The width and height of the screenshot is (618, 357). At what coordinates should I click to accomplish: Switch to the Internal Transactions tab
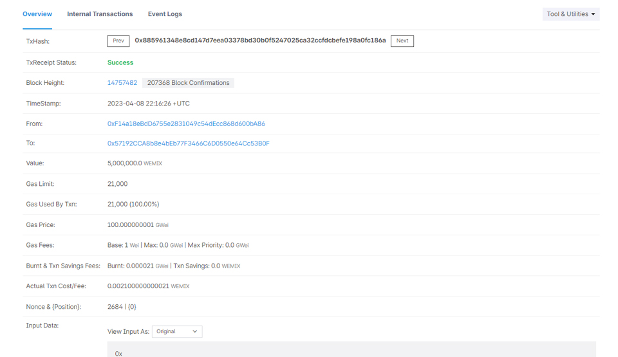pyautogui.click(x=100, y=14)
